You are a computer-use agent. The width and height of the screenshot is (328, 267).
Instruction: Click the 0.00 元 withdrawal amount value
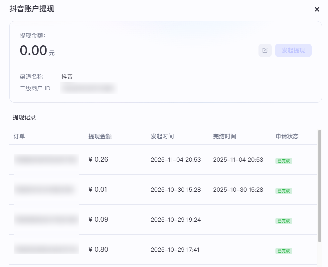[37, 51]
